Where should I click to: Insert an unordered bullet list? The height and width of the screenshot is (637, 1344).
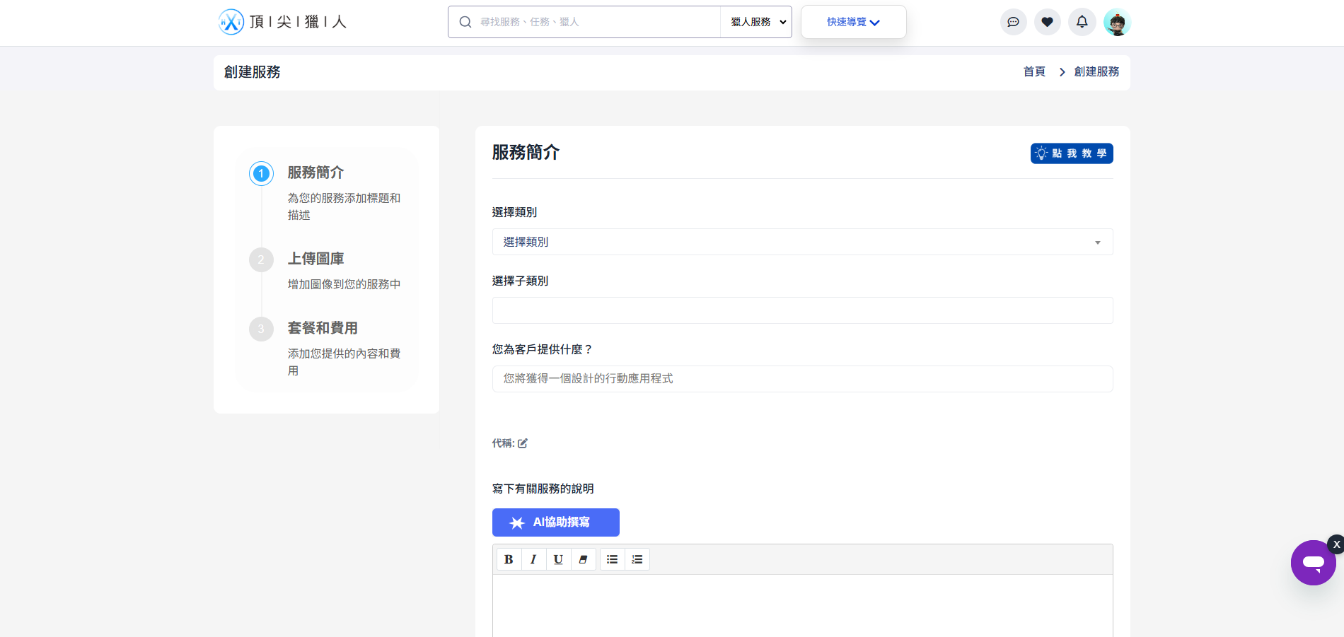613,559
